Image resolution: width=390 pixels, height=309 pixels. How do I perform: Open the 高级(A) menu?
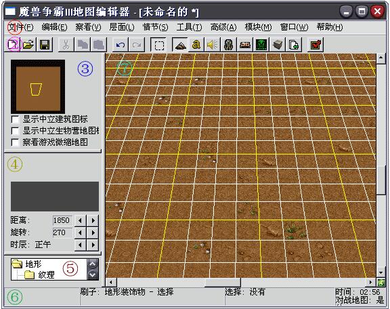(x=223, y=27)
